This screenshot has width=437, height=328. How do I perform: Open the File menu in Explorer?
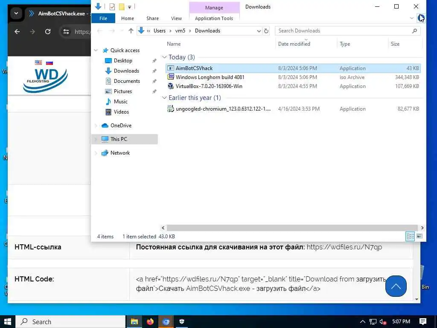[103, 18]
